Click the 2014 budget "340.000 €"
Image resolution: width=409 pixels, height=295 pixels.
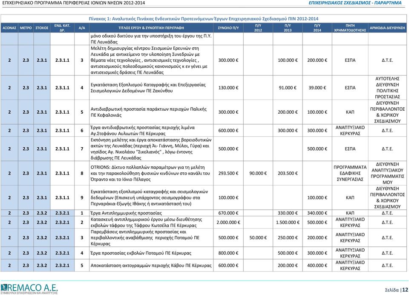tap(317, 213)
